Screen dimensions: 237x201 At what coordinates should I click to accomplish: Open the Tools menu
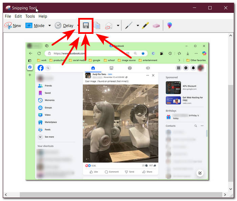pos(30,16)
